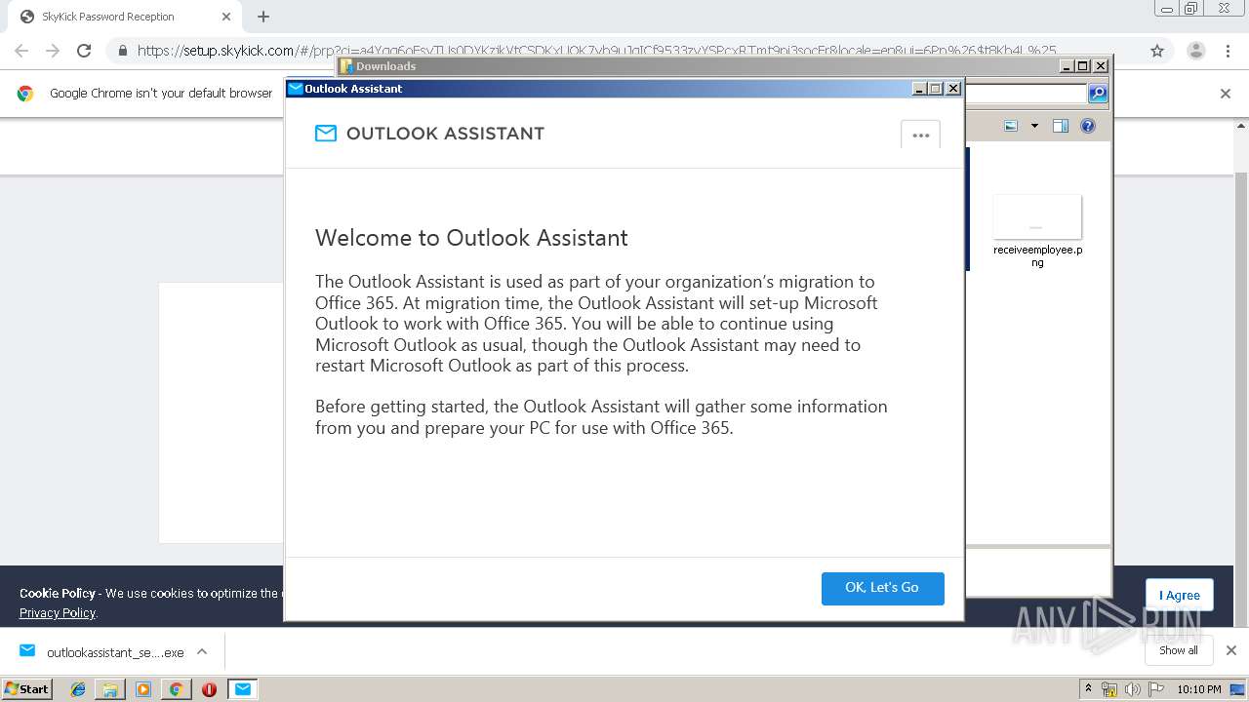Open the media player taskbar icon
1249x702 pixels.
[143, 689]
